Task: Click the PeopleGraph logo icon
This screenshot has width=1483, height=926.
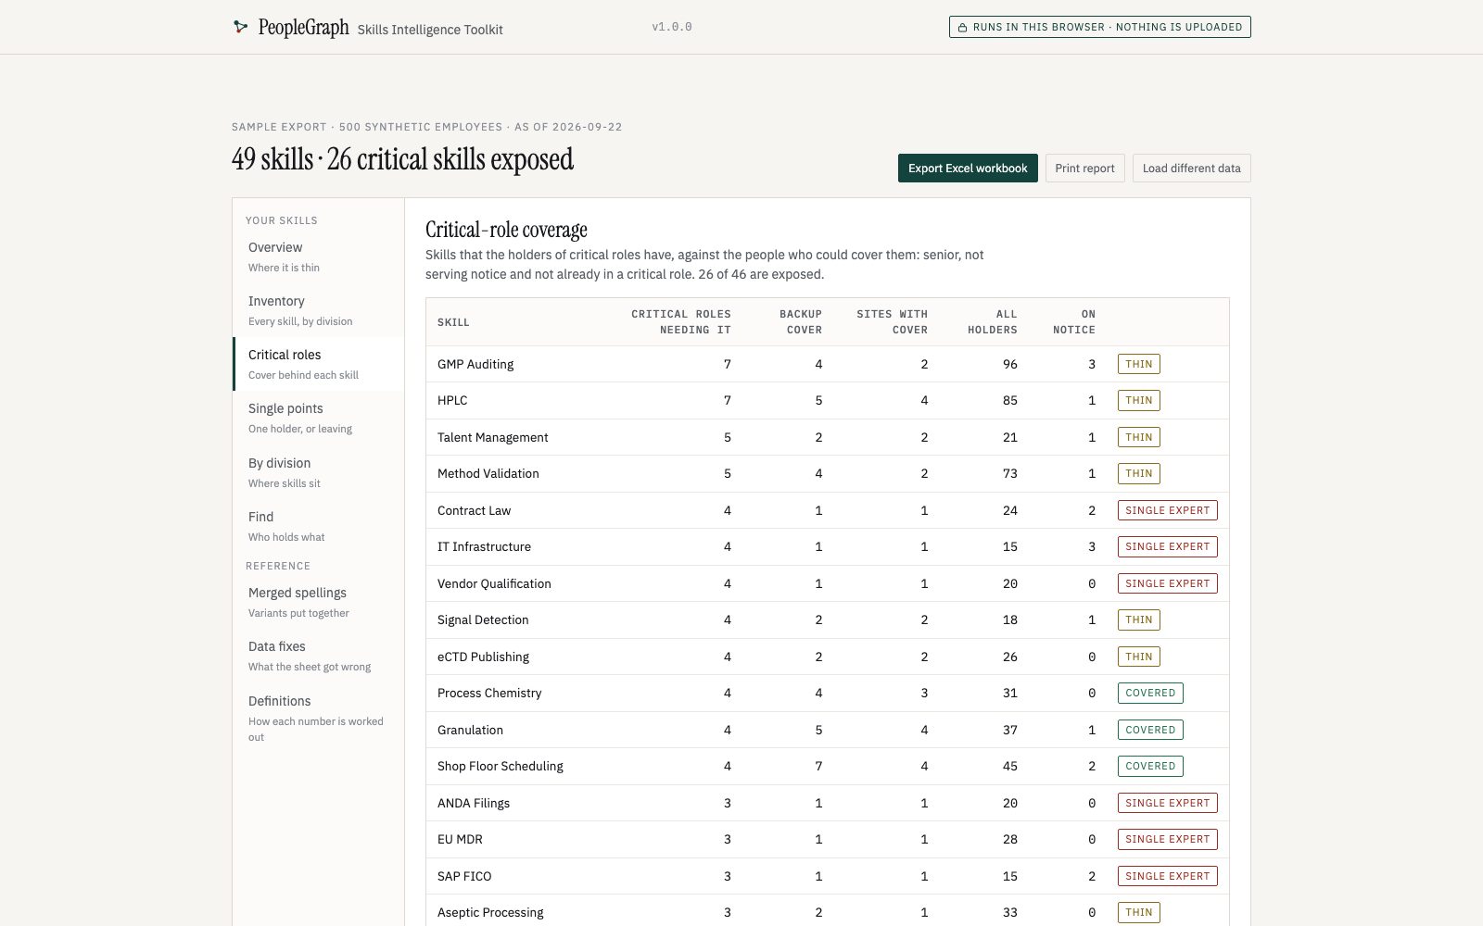Action: [x=240, y=27]
